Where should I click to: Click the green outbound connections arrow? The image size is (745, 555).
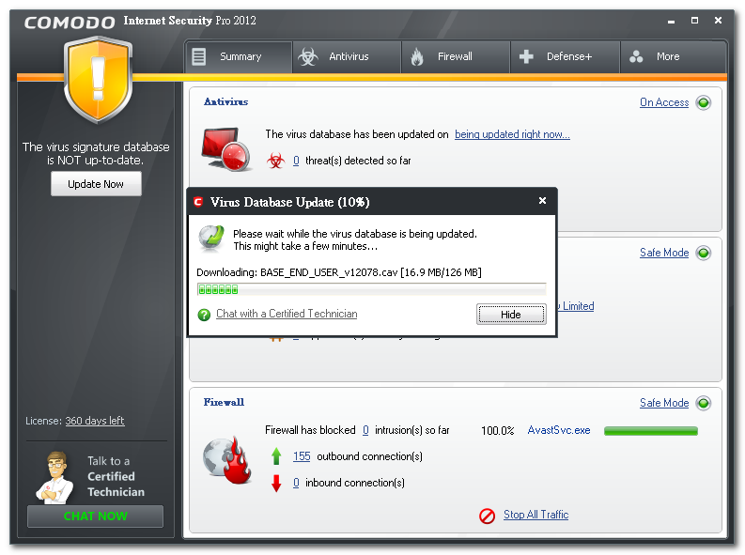276,457
